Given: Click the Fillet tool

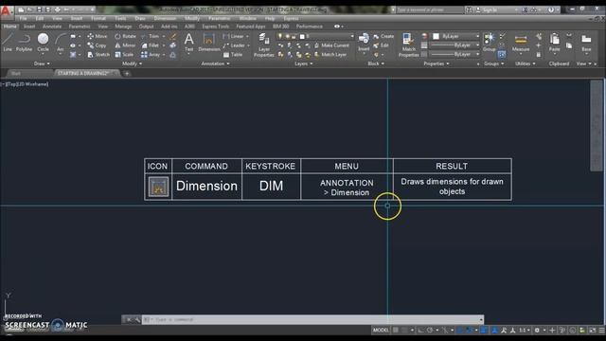Looking at the screenshot, I should click(x=151, y=45).
